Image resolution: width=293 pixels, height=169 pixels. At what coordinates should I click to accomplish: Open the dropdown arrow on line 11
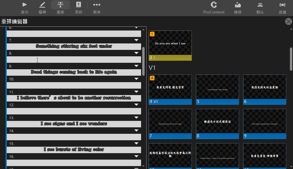point(136,92)
